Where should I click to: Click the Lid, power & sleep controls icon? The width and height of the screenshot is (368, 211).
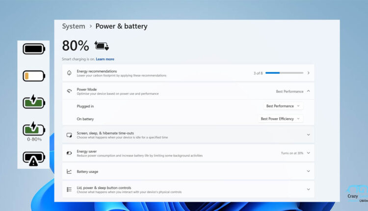point(69,189)
